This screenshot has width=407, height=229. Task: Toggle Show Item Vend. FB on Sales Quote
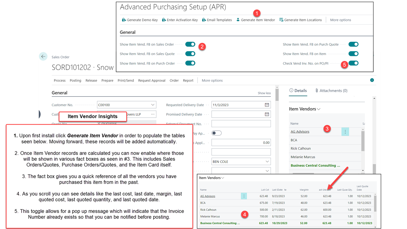click(x=190, y=54)
